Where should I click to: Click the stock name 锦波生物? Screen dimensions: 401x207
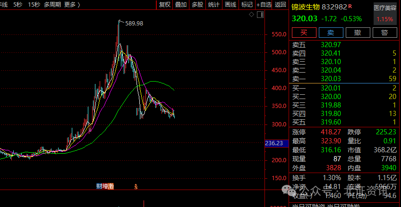click(x=306, y=7)
